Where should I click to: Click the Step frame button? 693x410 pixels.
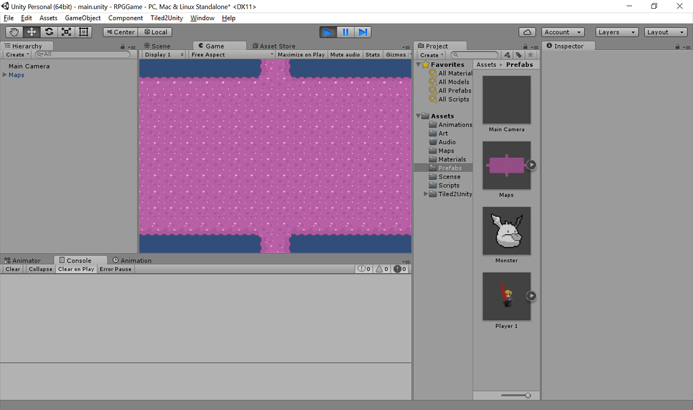pyautogui.click(x=363, y=32)
